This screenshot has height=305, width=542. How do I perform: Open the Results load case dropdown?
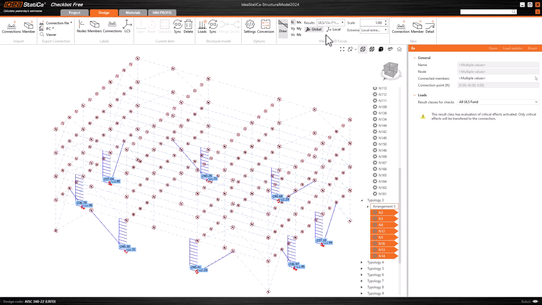330,23
